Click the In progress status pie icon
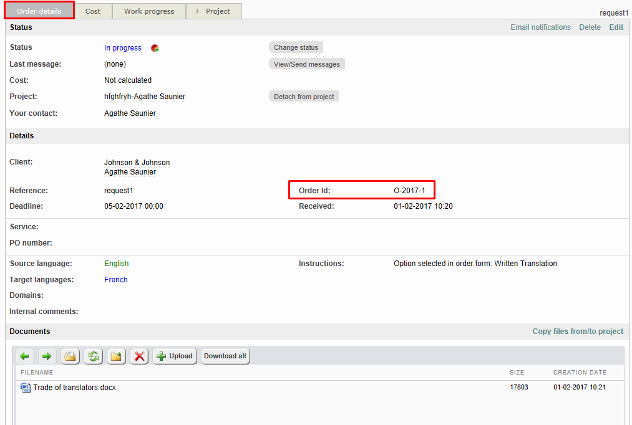 pyautogui.click(x=155, y=48)
